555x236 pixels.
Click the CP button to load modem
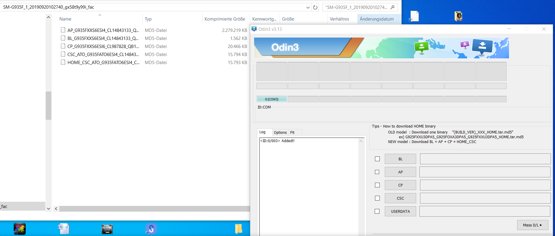click(x=400, y=185)
